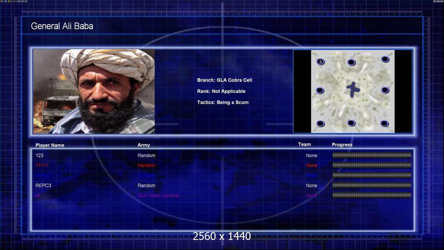The width and height of the screenshot is (444, 250).
Task: Click the progress bar for player 123
Action: tap(372, 155)
